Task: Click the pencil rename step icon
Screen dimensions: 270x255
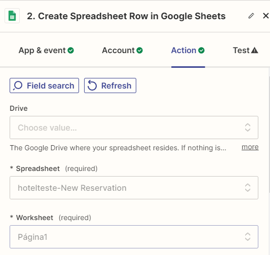Action: tap(251, 16)
